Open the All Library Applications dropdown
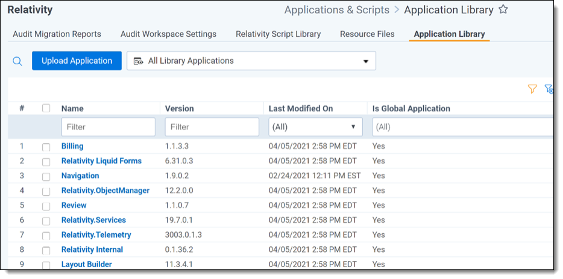 pos(251,61)
